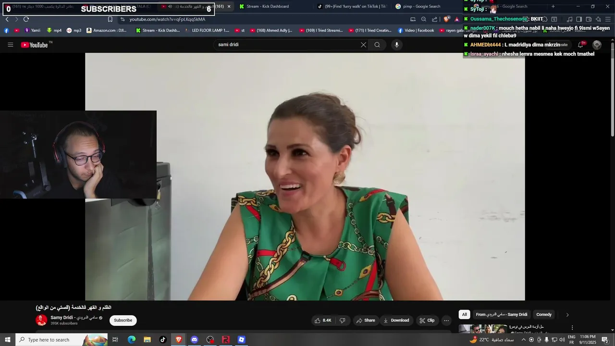
Task: Show more filter chips with arrow
Action: coord(567,315)
